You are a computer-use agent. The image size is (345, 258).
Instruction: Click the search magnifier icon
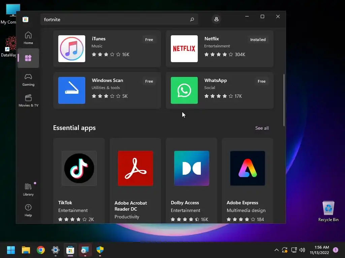coord(192,19)
